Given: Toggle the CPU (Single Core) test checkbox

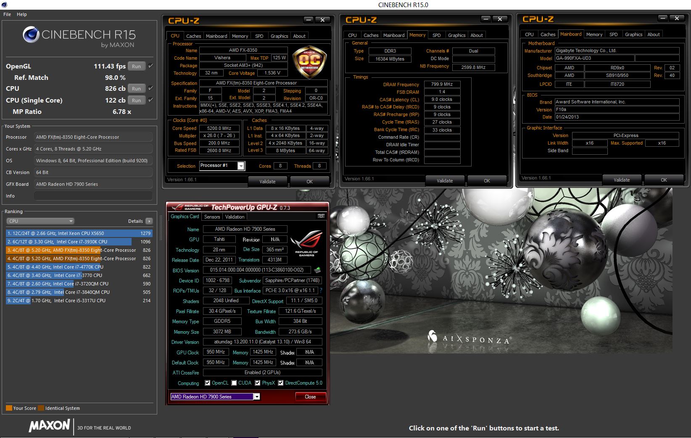Looking at the screenshot, I should click(x=150, y=100).
